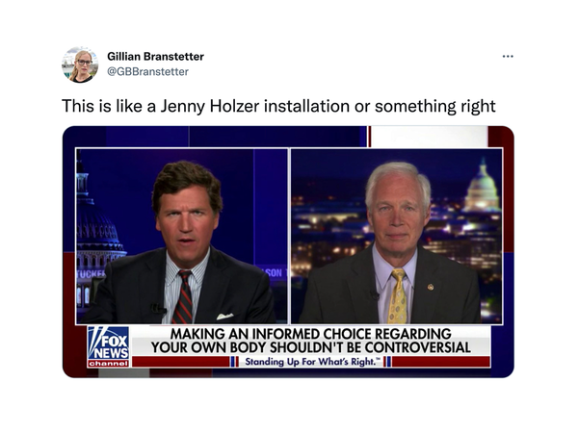Select the tweet text mentioning Jenny Holzer
Viewport: 578px width, 433px height.
278,106
